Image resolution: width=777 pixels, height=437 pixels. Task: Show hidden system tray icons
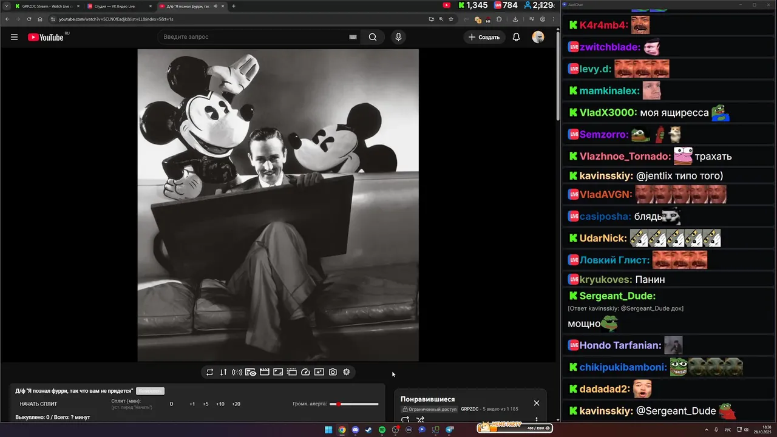707,430
